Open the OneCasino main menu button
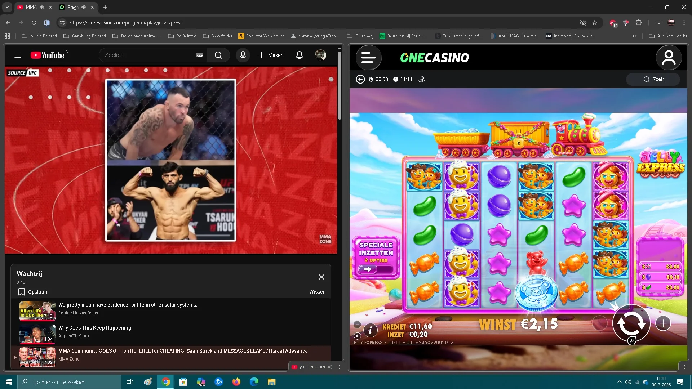Screen dimensions: 692x389 coord(368,58)
